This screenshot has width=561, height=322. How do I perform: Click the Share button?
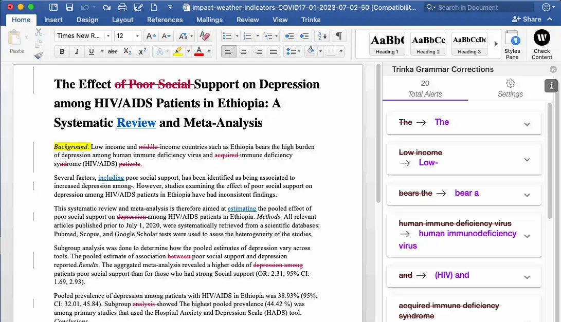coord(527,20)
